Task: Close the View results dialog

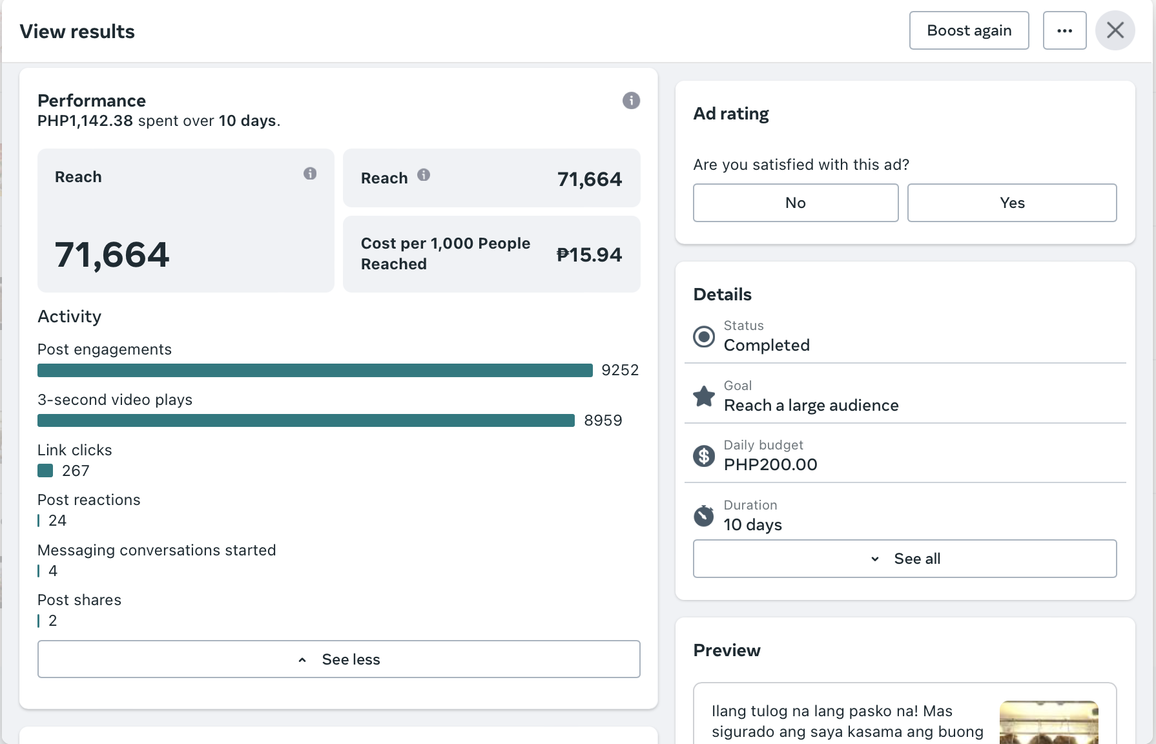Action: point(1115,30)
